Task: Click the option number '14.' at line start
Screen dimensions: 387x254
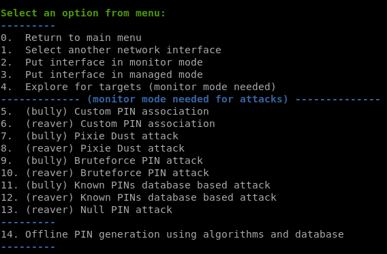Action: [x=10, y=234]
